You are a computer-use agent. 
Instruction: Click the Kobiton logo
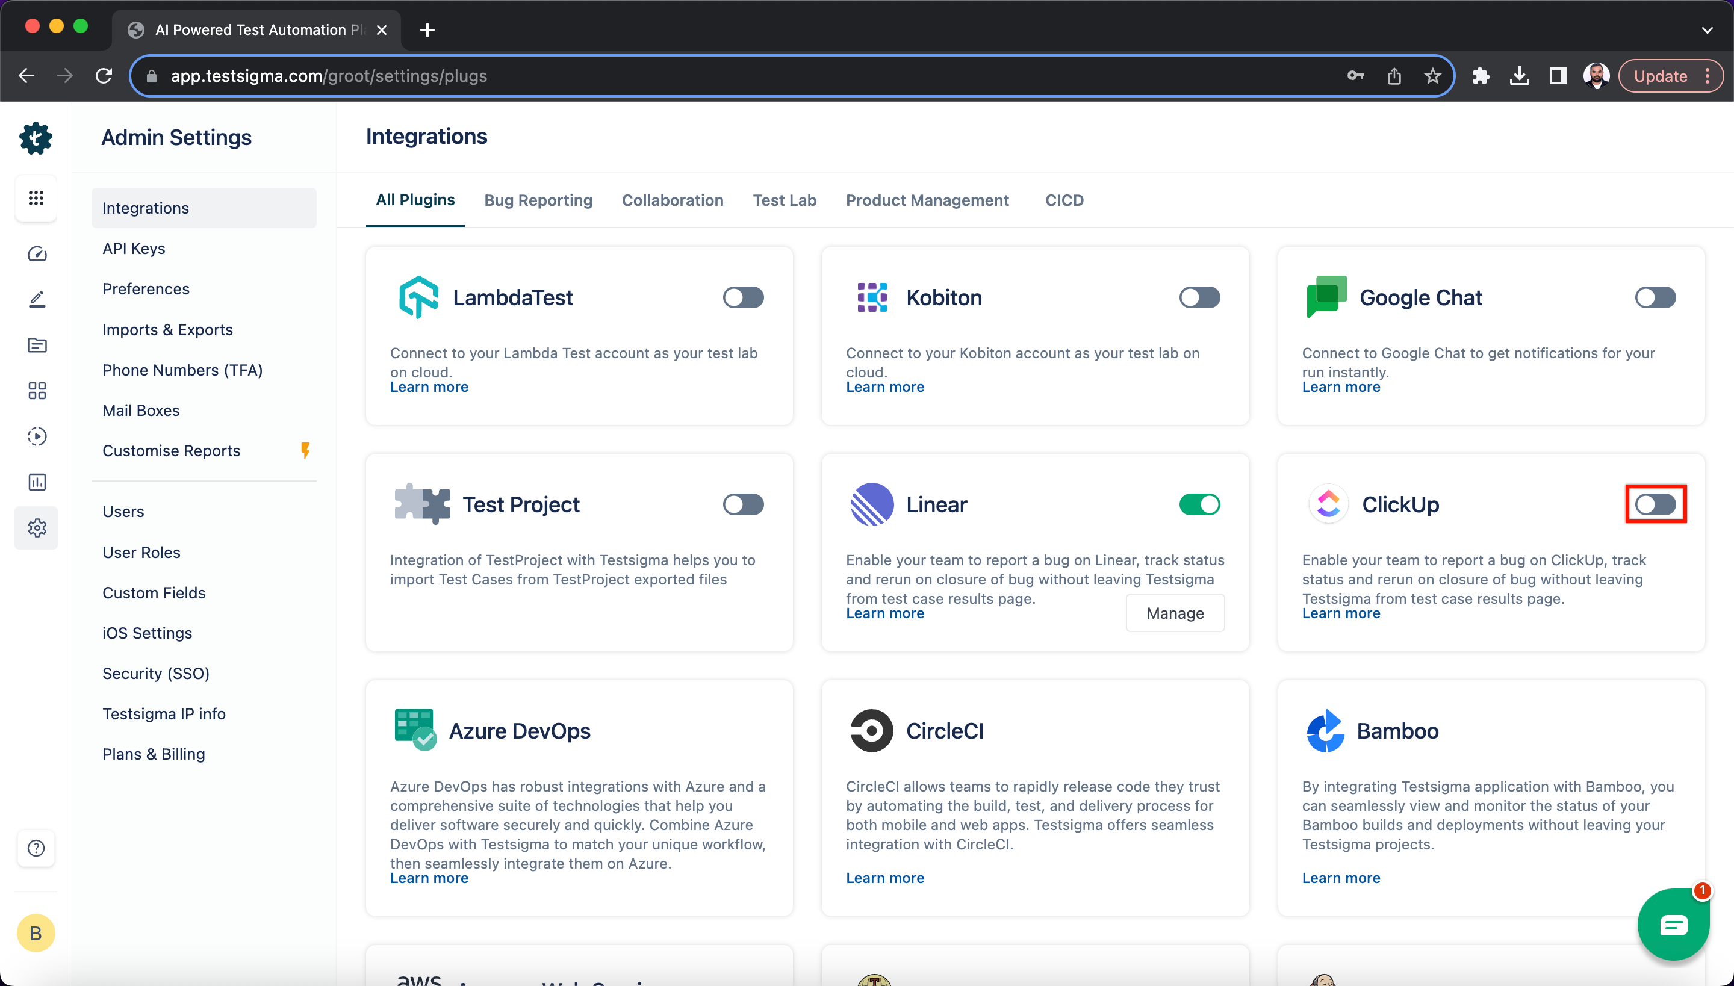pos(872,297)
